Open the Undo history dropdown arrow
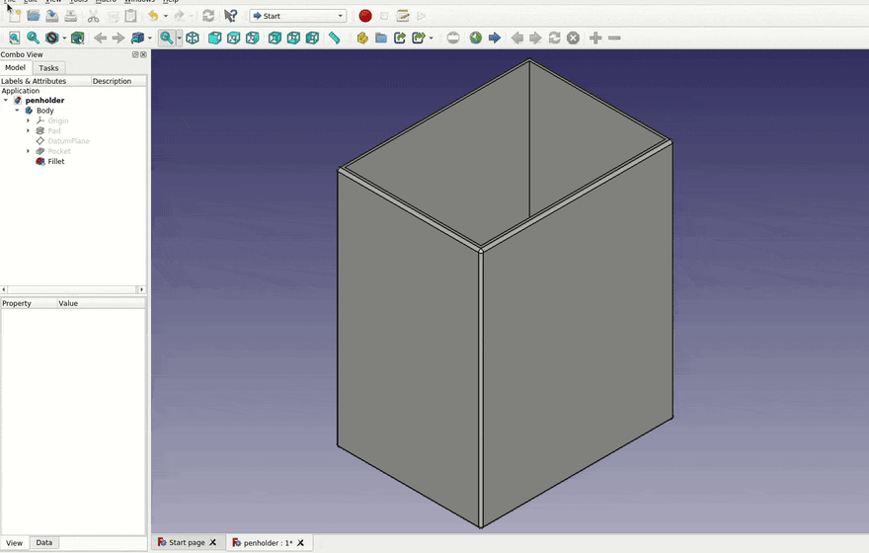 165,16
